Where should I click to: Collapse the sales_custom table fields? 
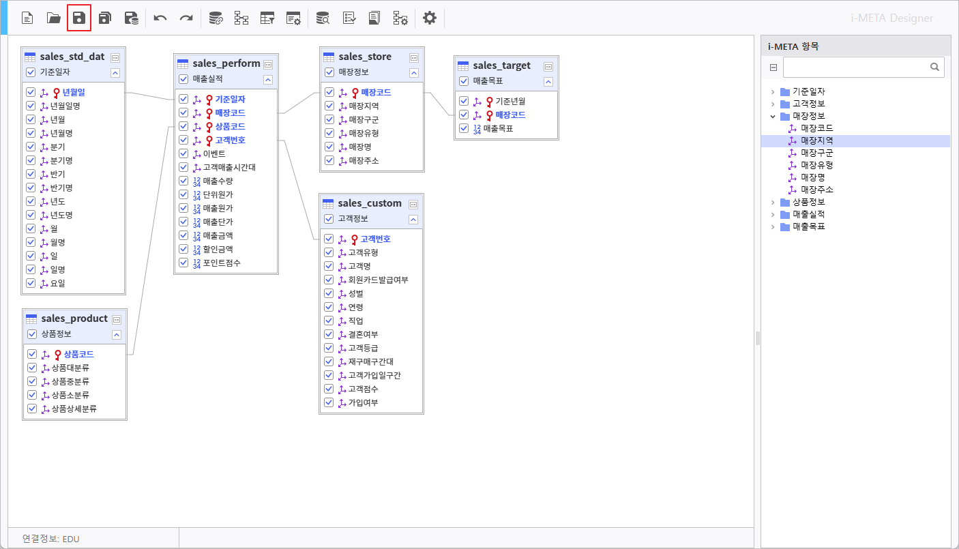[413, 220]
